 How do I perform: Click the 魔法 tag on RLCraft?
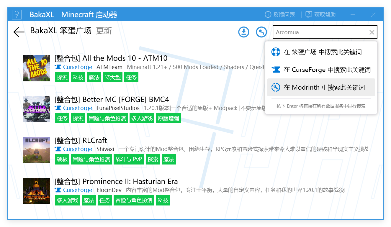[x=169, y=159]
